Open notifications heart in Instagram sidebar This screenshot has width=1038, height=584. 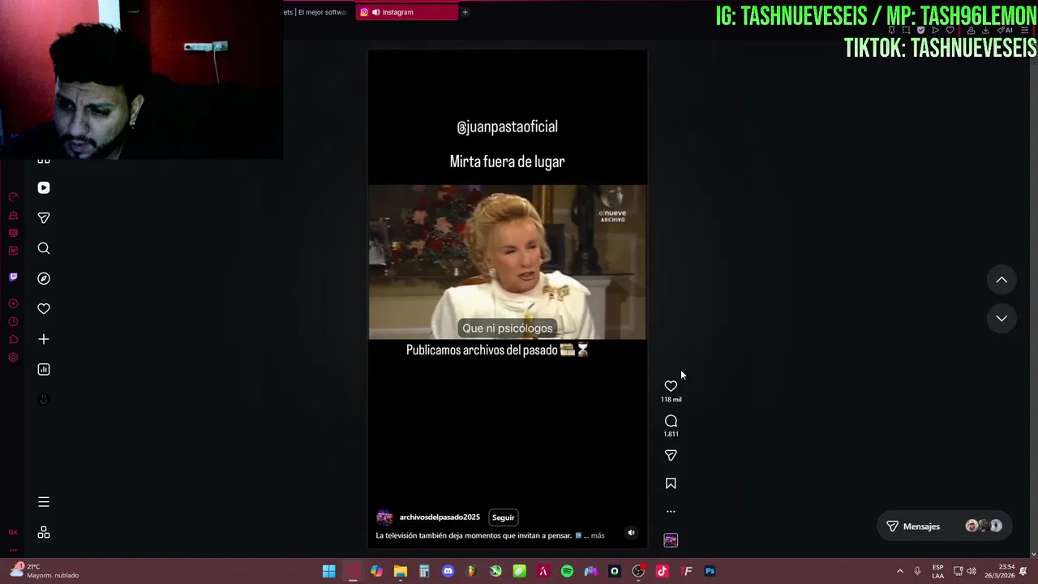[44, 308]
